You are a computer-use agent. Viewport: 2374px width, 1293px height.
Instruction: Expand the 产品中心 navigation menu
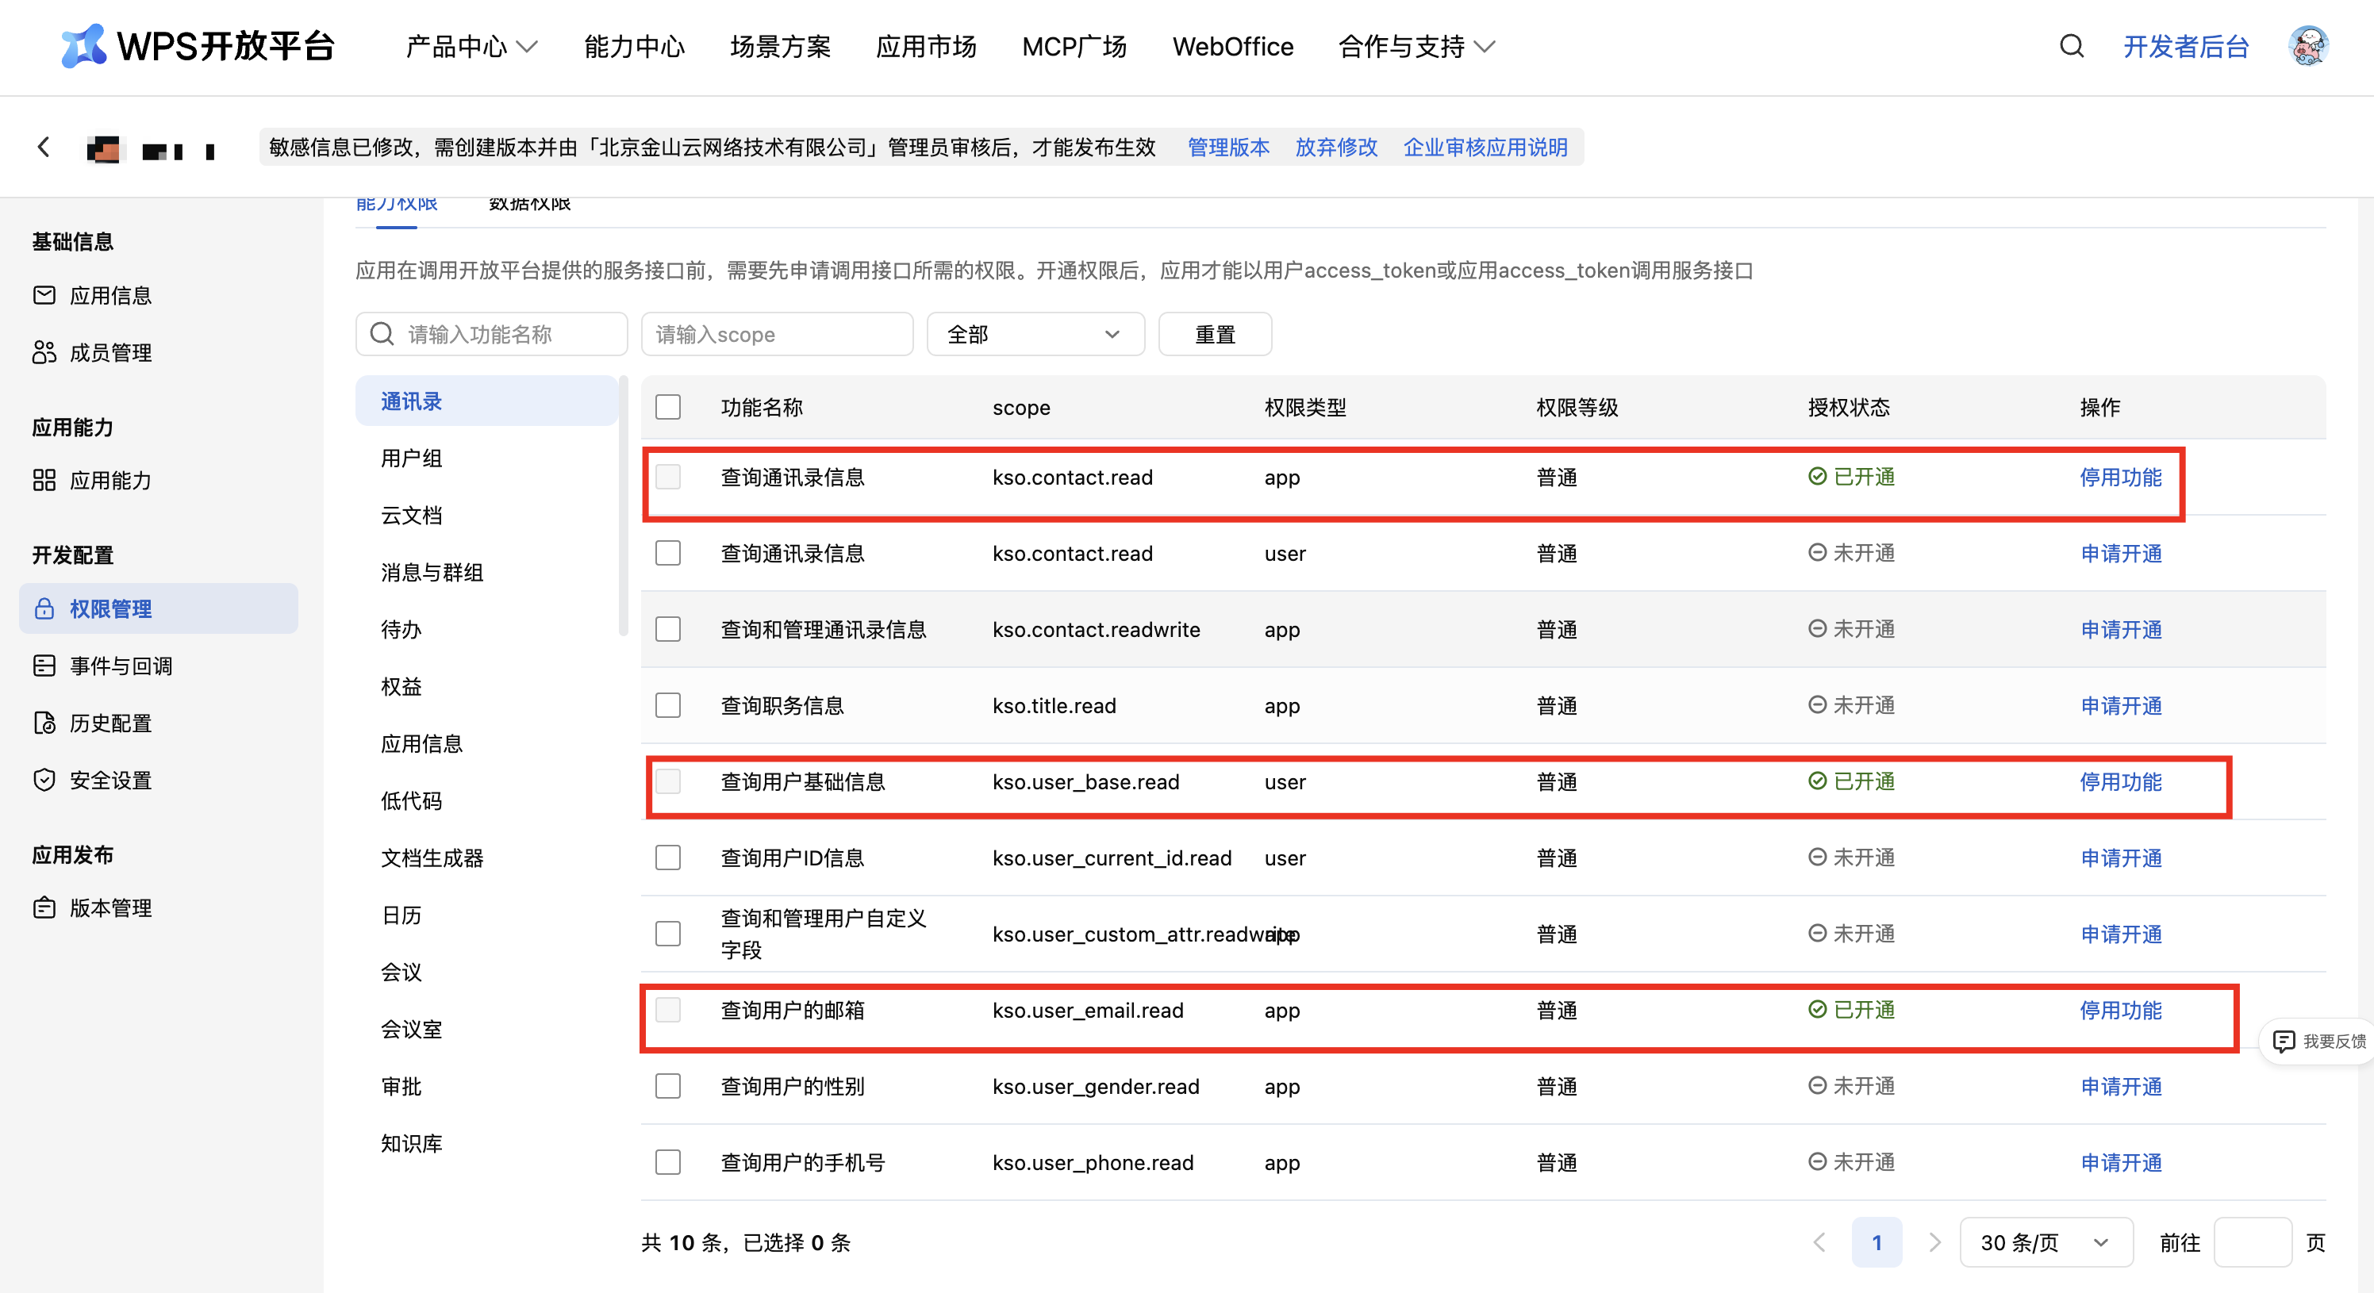click(471, 46)
